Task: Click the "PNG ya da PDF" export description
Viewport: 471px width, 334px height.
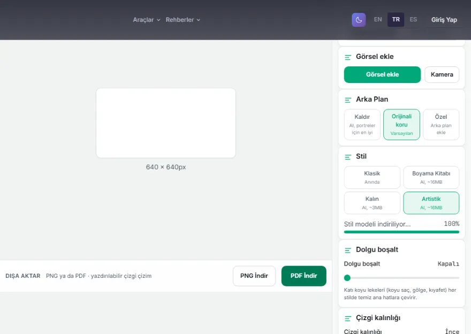Action: coord(98,276)
